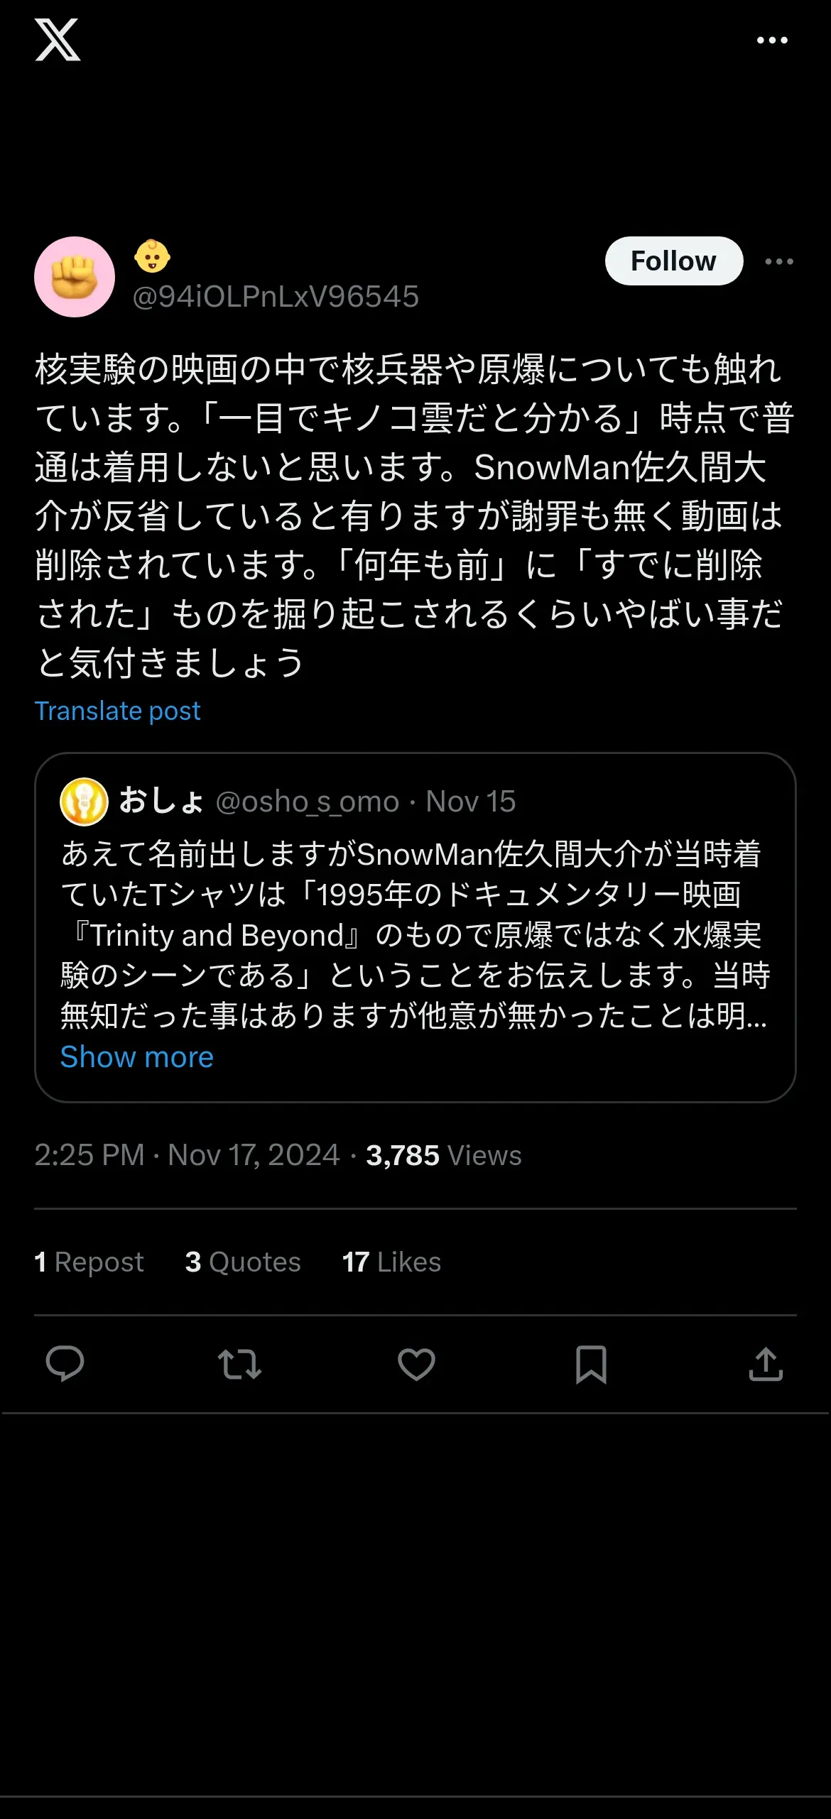Viewport: 831px width, 1819px height.
Task: View the 1 Repost list
Action: click(89, 1262)
